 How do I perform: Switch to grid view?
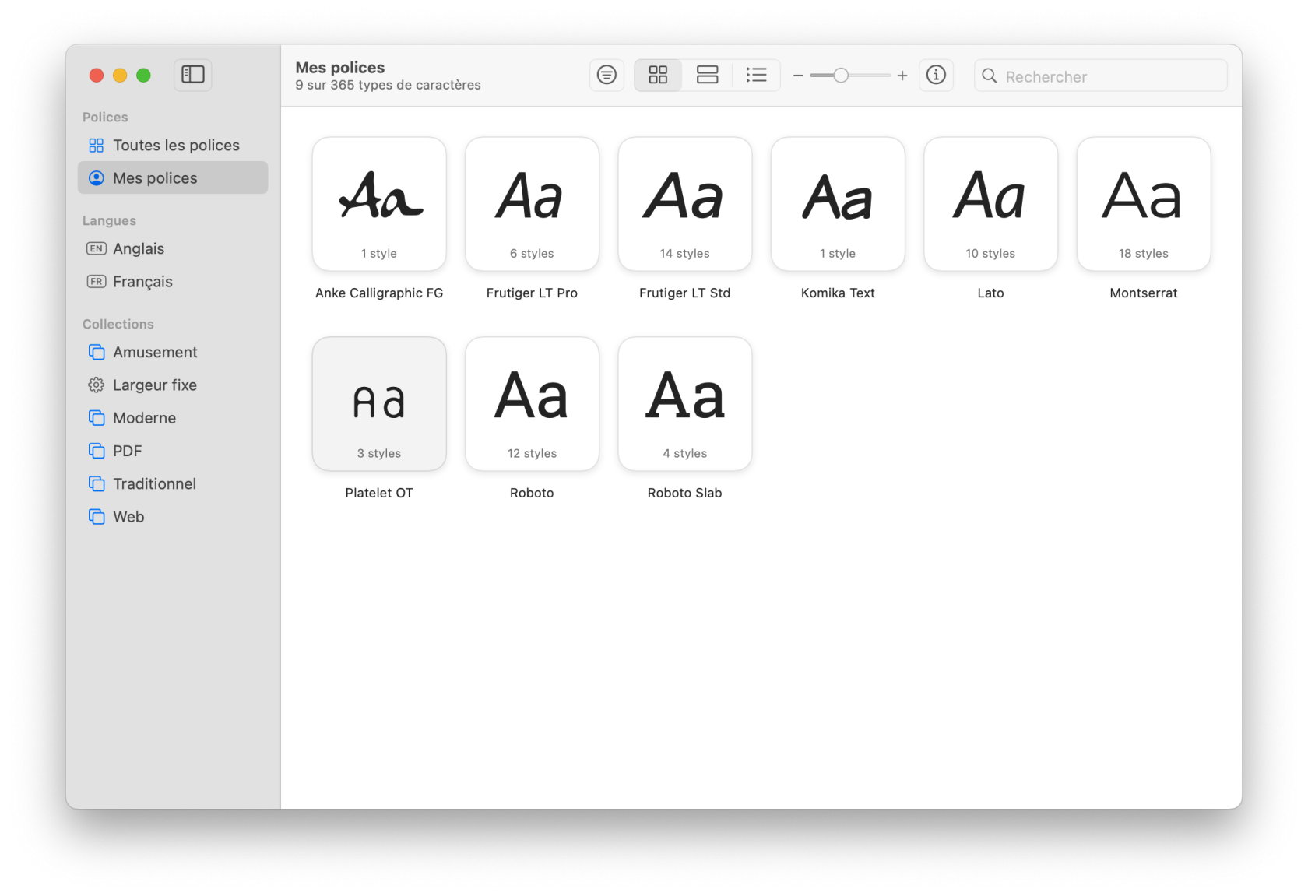[658, 75]
